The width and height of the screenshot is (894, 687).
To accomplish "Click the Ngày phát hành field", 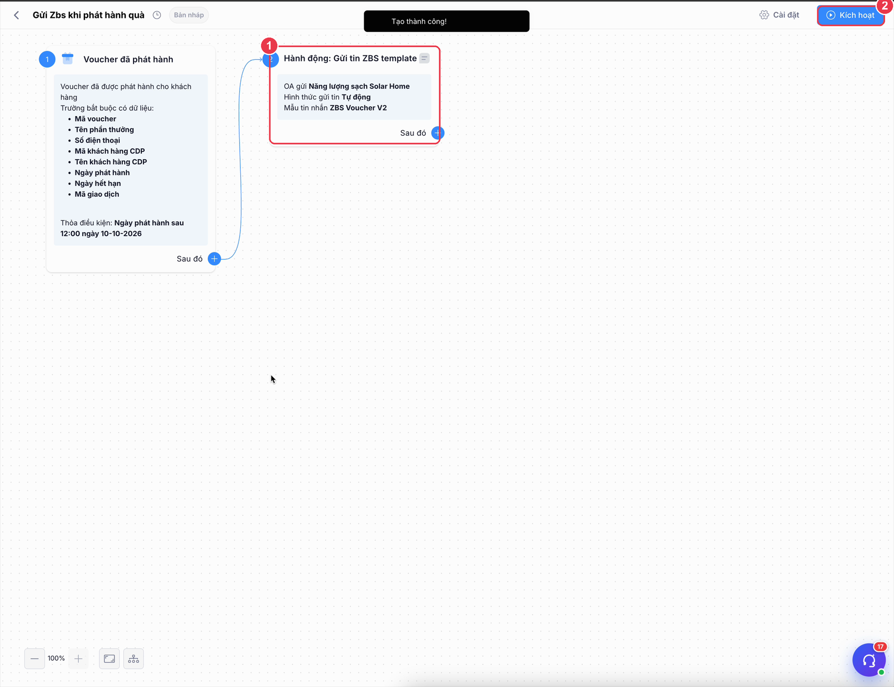I will pyautogui.click(x=102, y=173).
